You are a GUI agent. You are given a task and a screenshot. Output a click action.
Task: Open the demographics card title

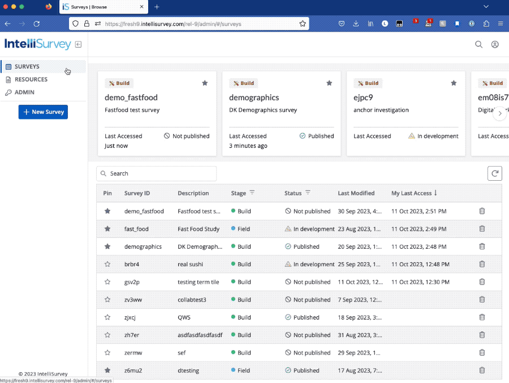[254, 97]
